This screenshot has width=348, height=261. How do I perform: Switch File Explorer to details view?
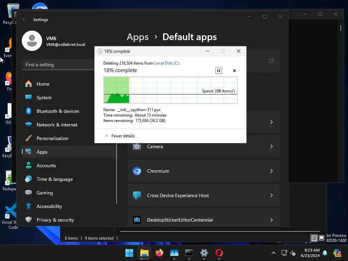(314, 238)
